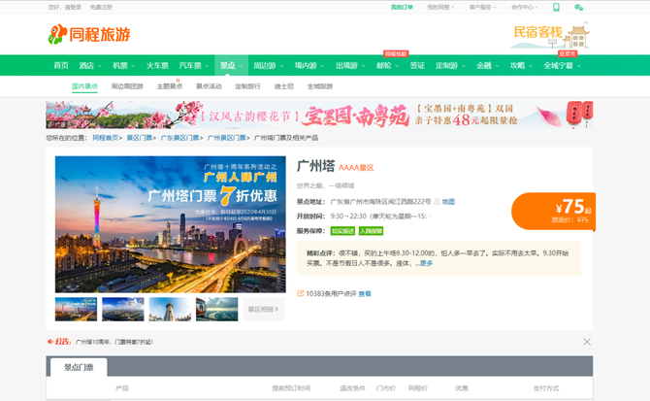Click 更多 to read full review

426,263
